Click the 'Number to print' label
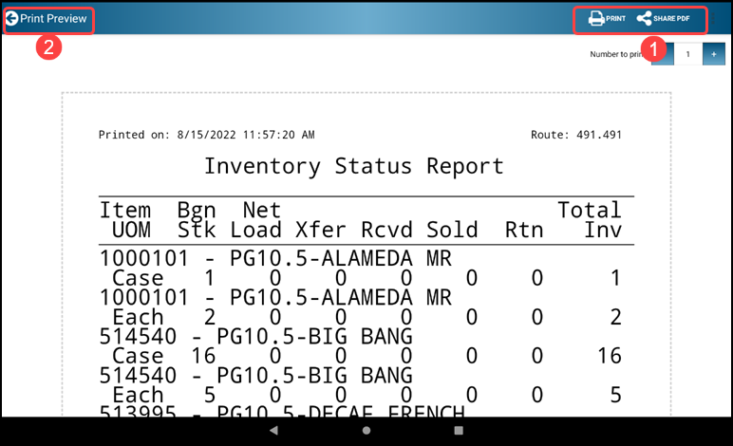This screenshot has height=446, width=733. (617, 54)
